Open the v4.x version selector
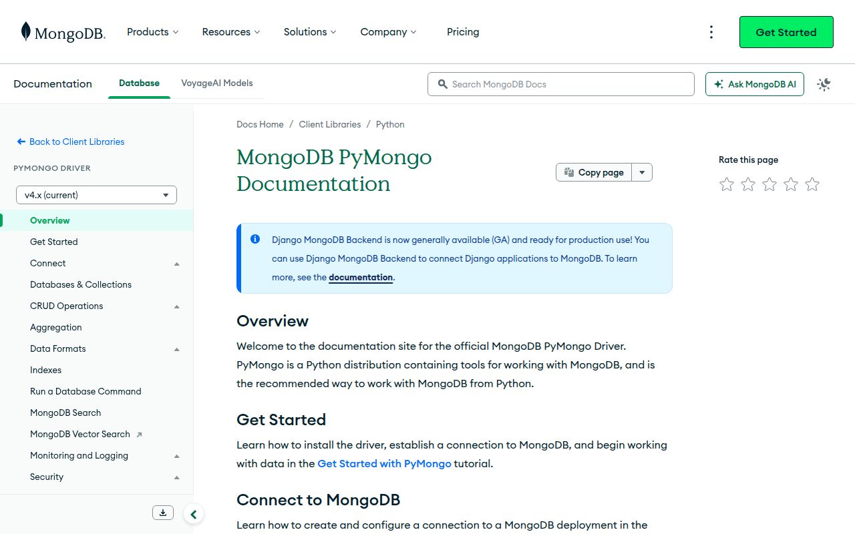The height and width of the screenshot is (534, 855). point(96,195)
